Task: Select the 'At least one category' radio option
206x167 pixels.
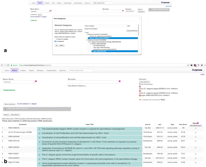Action: (x=55, y=40)
